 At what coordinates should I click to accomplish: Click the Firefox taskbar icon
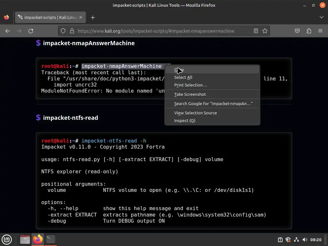pyautogui.click(x=38, y=239)
